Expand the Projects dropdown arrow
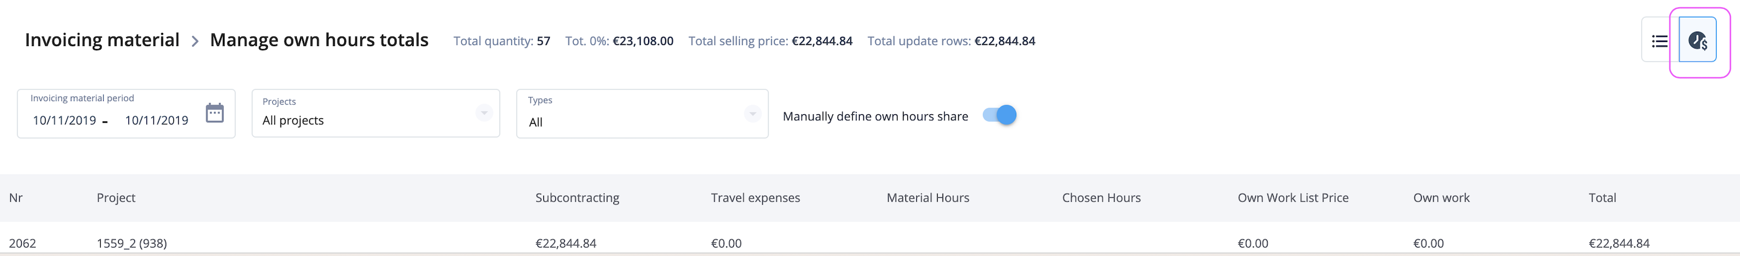This screenshot has width=1740, height=256. (484, 113)
